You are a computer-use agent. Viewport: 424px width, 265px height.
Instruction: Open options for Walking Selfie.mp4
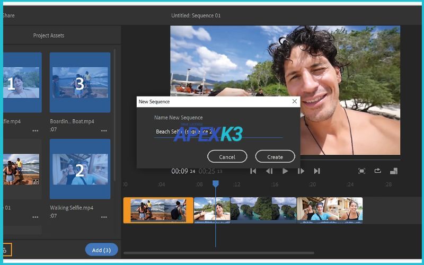pyautogui.click(x=104, y=217)
